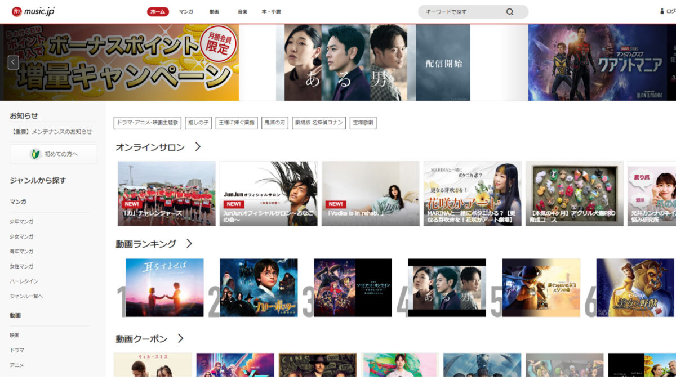Screen dimensions: 676x380
Task: Click the 動画クーポン heading
Action: pyautogui.click(x=141, y=339)
